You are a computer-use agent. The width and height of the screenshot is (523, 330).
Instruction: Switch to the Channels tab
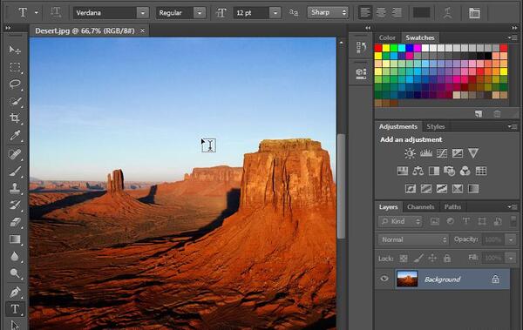coord(421,207)
